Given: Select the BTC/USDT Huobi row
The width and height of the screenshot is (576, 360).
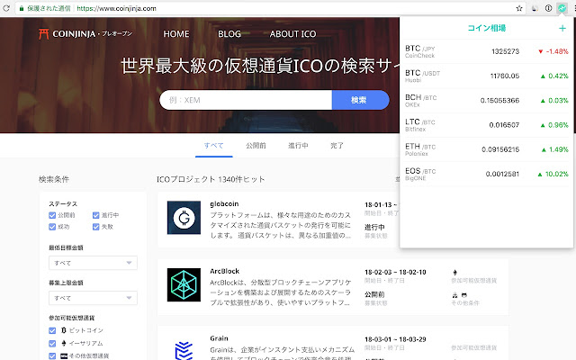Looking at the screenshot, I should click(x=486, y=76).
